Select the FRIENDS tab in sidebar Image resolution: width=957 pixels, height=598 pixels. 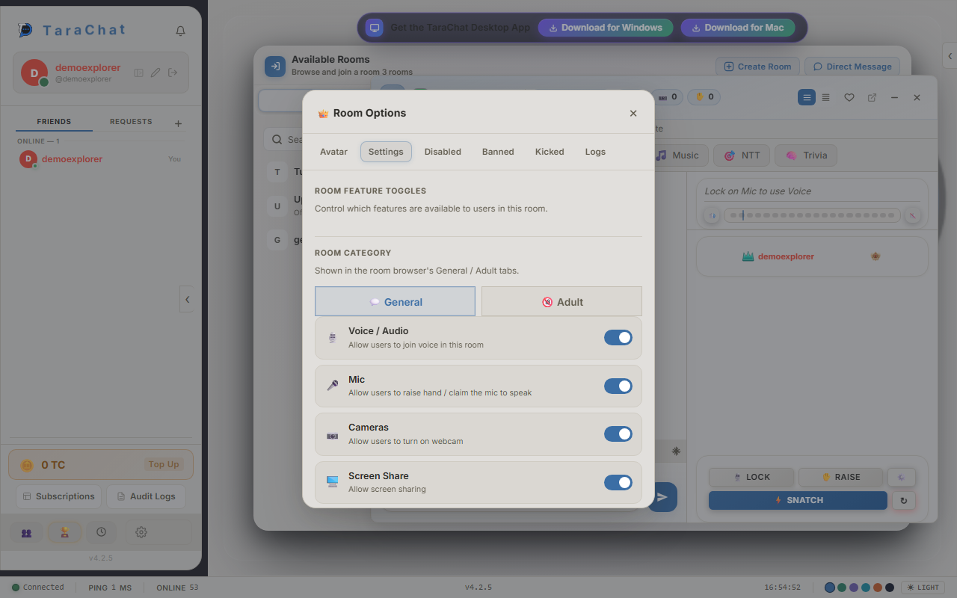(54, 122)
